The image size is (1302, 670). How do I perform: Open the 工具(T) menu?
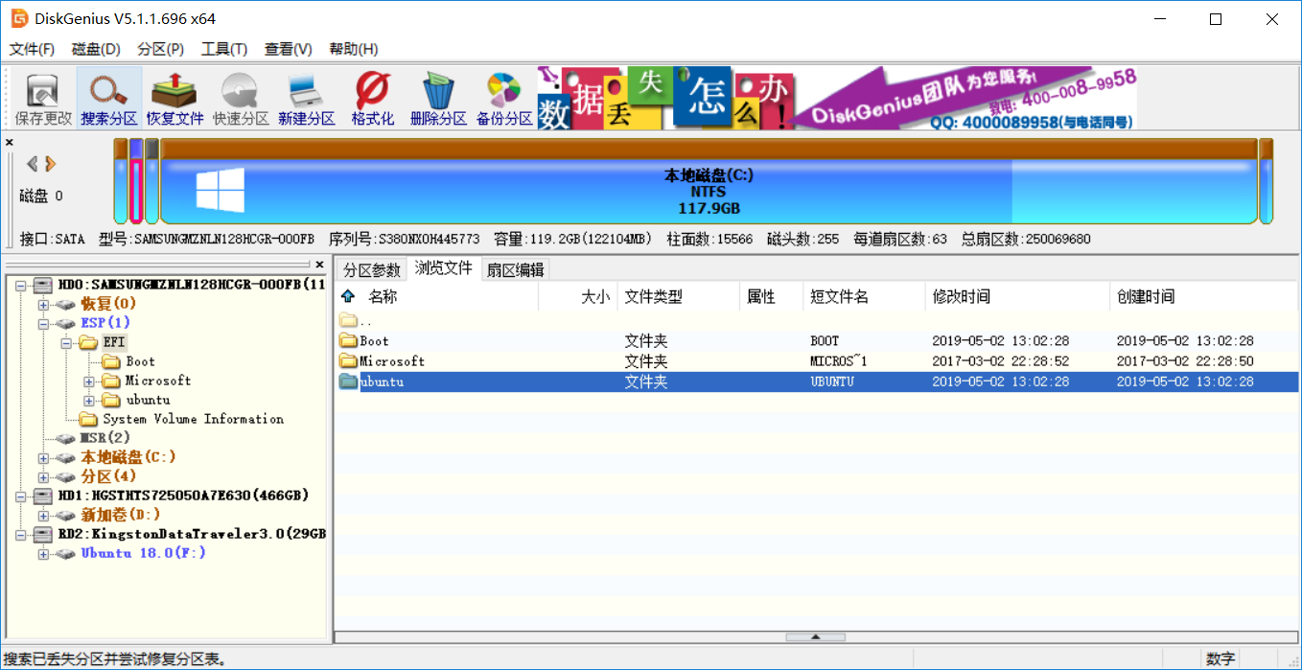click(224, 49)
